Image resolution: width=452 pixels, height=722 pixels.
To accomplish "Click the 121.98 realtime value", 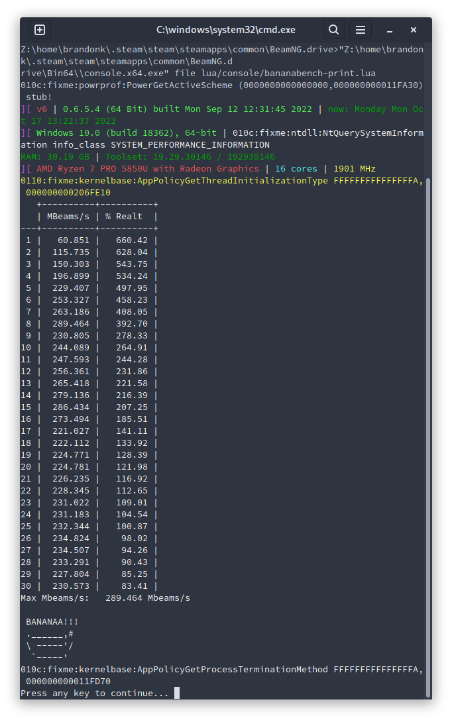I will pos(132,467).
